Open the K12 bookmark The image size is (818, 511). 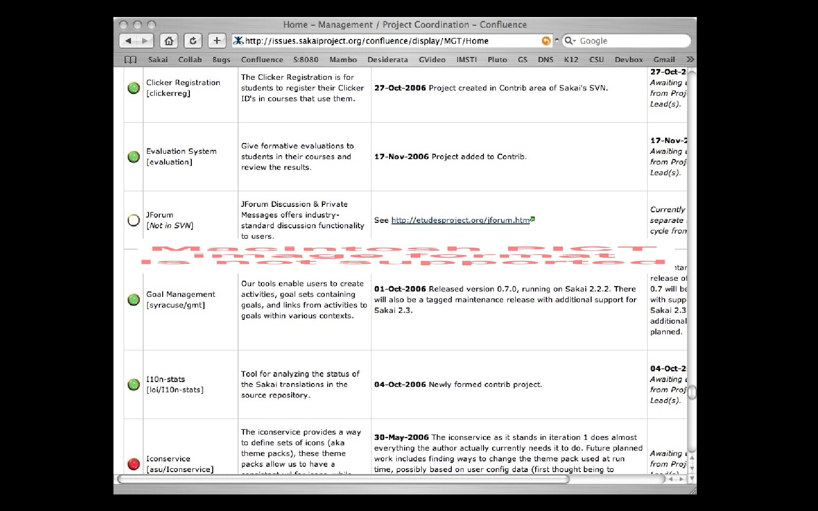571,59
